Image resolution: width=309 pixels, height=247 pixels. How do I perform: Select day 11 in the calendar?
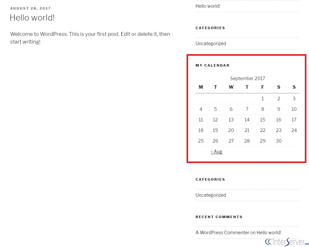pyautogui.click(x=201, y=120)
